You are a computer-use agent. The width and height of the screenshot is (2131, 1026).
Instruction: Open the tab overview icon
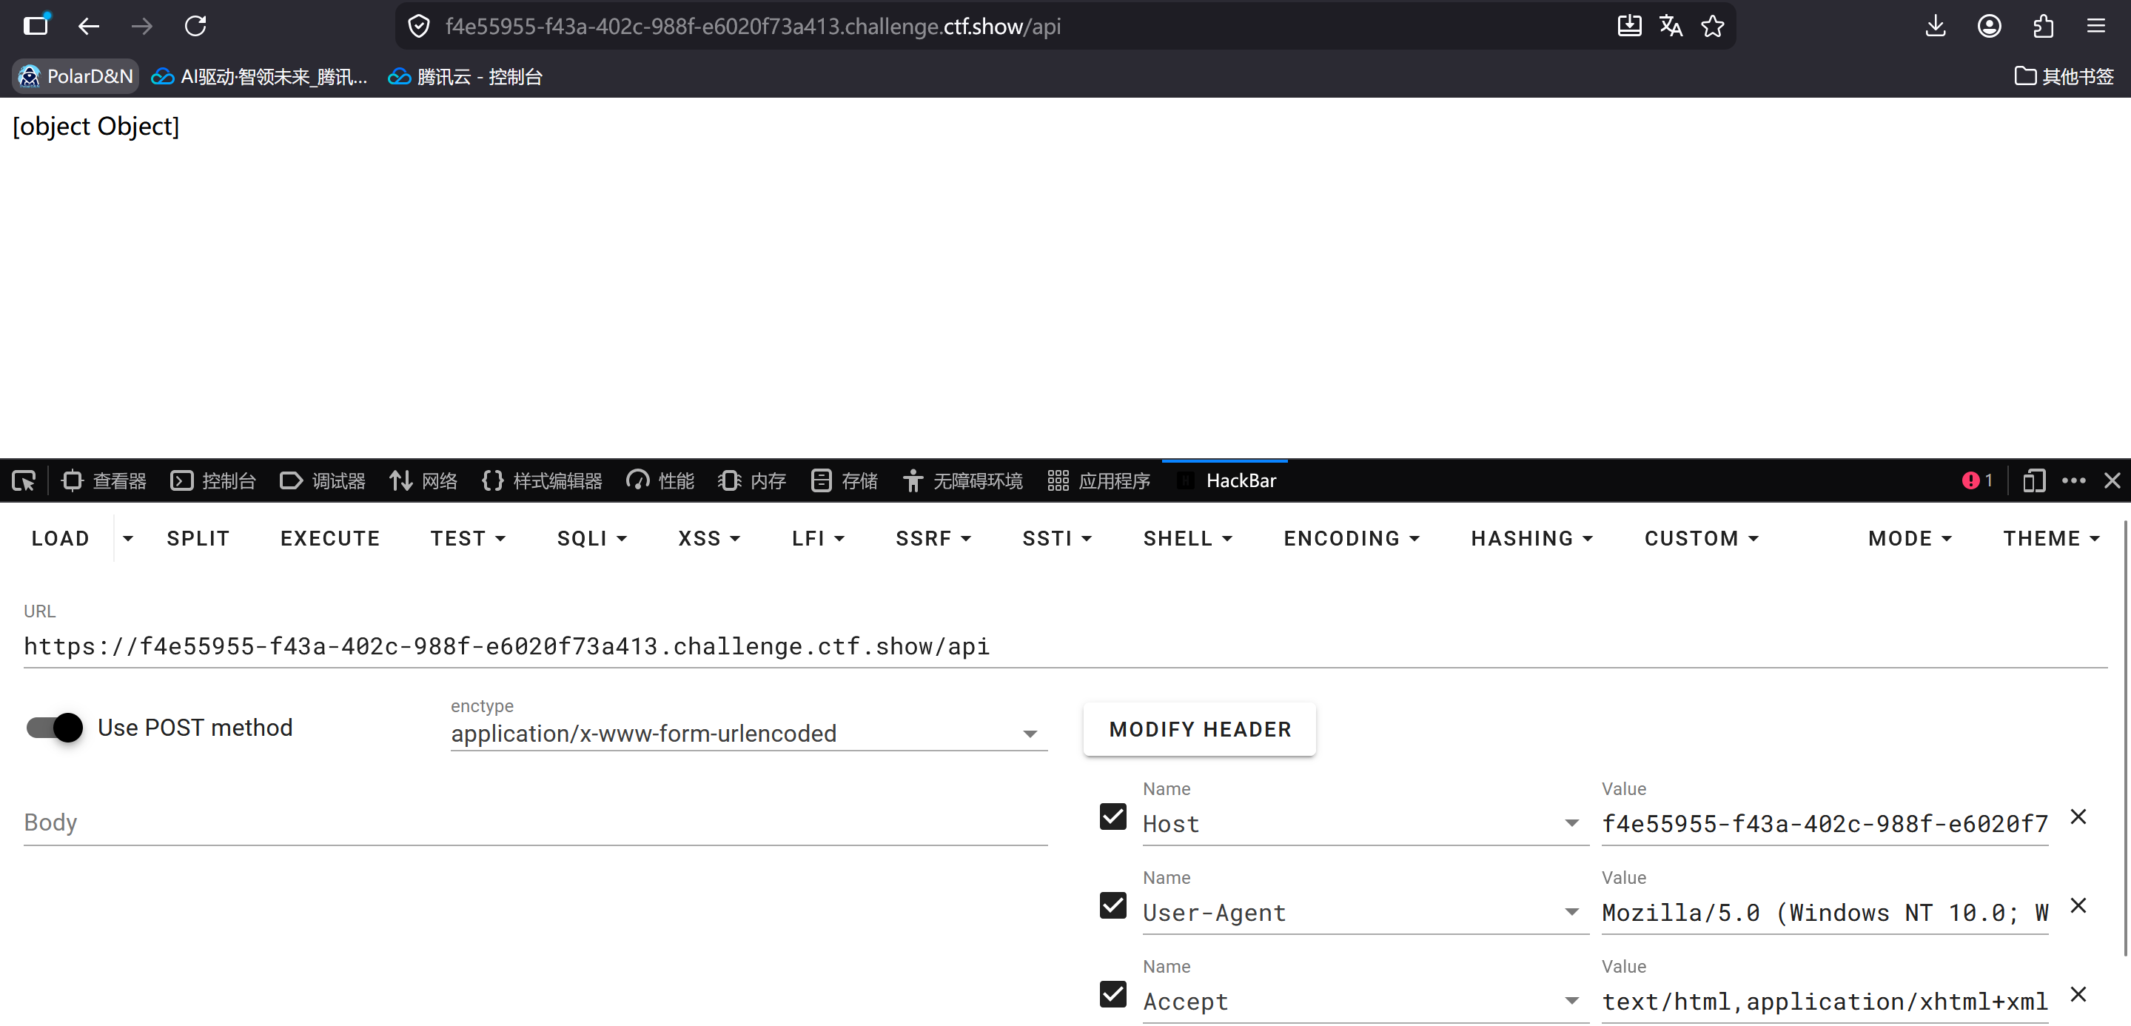36,26
